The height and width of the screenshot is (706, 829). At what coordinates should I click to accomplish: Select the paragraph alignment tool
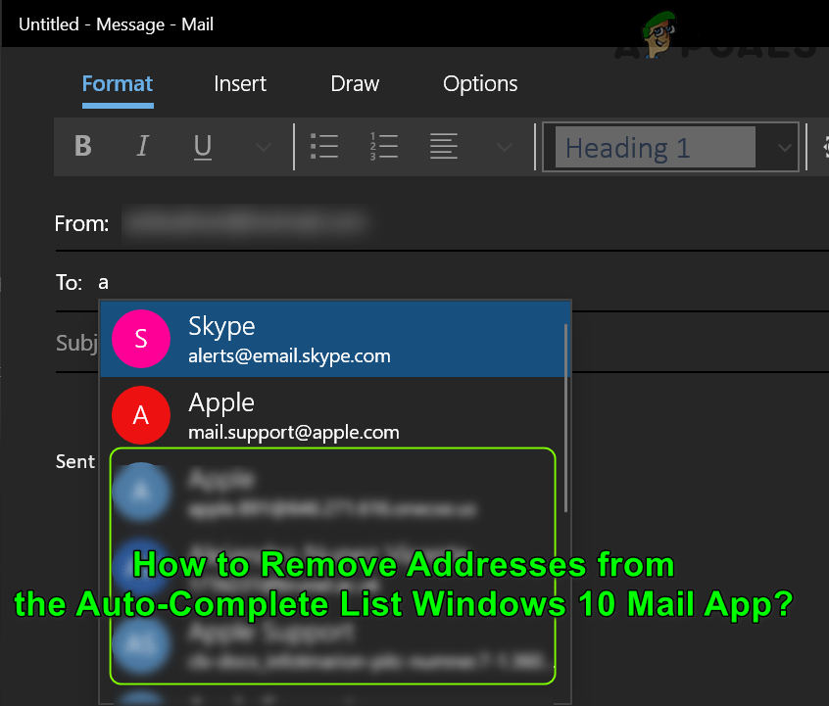(x=443, y=146)
